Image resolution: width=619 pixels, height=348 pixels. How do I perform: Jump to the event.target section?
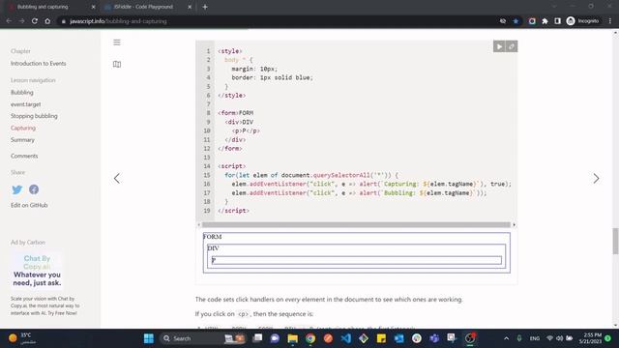tap(26, 104)
